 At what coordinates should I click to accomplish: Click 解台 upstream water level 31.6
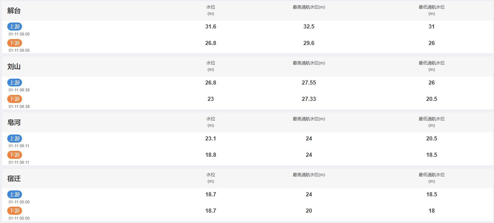(x=211, y=26)
